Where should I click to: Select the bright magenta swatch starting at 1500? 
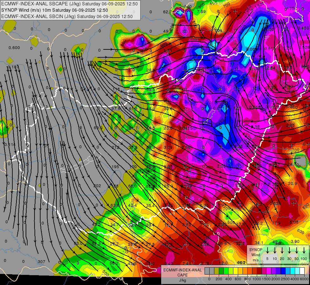(269, 271)
